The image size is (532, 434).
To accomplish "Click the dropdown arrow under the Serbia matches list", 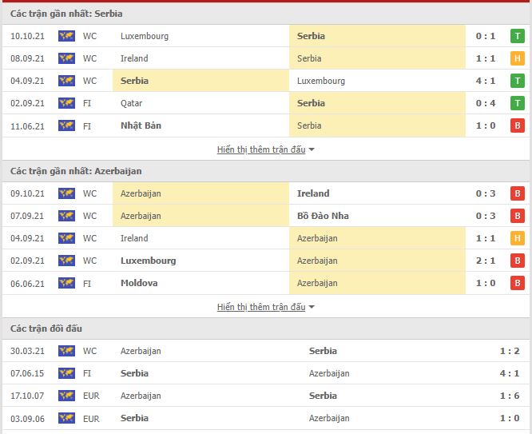I will pyautogui.click(x=312, y=149).
